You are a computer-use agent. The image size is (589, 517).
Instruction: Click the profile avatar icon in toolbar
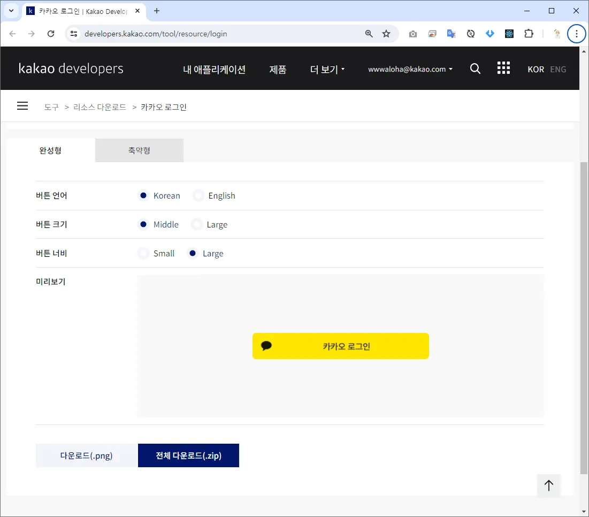557,34
